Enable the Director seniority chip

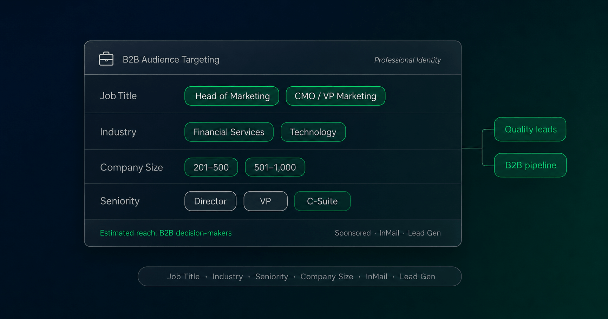click(210, 201)
